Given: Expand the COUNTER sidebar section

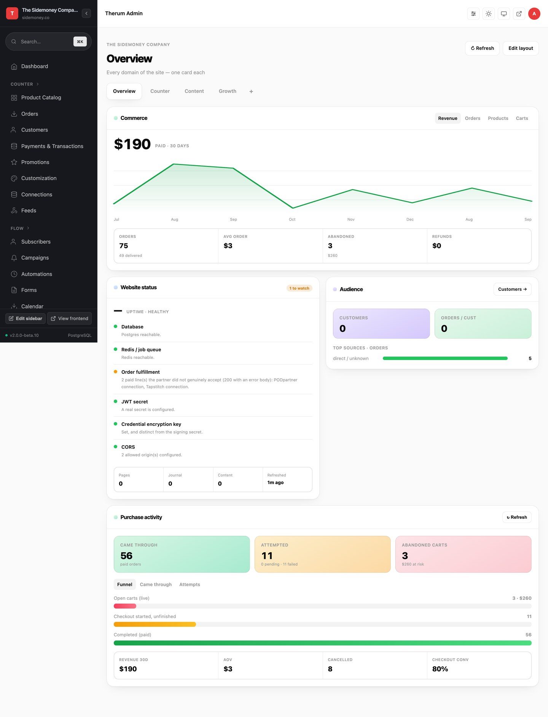Looking at the screenshot, I should [25, 84].
